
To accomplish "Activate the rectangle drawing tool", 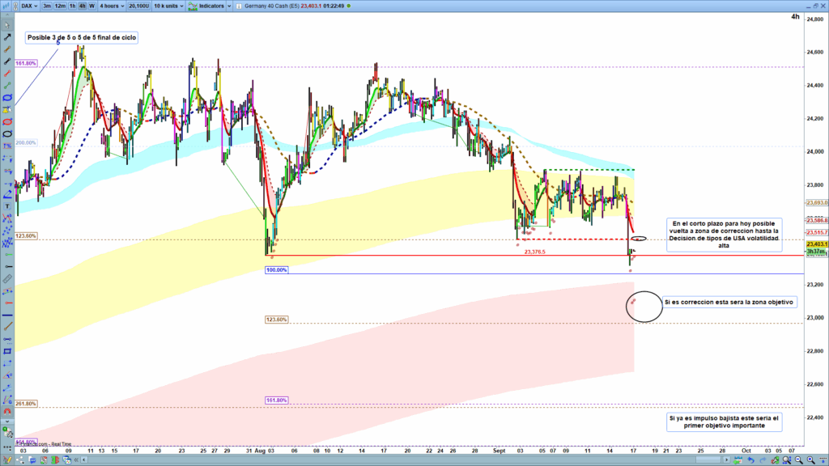I will click(x=6, y=352).
